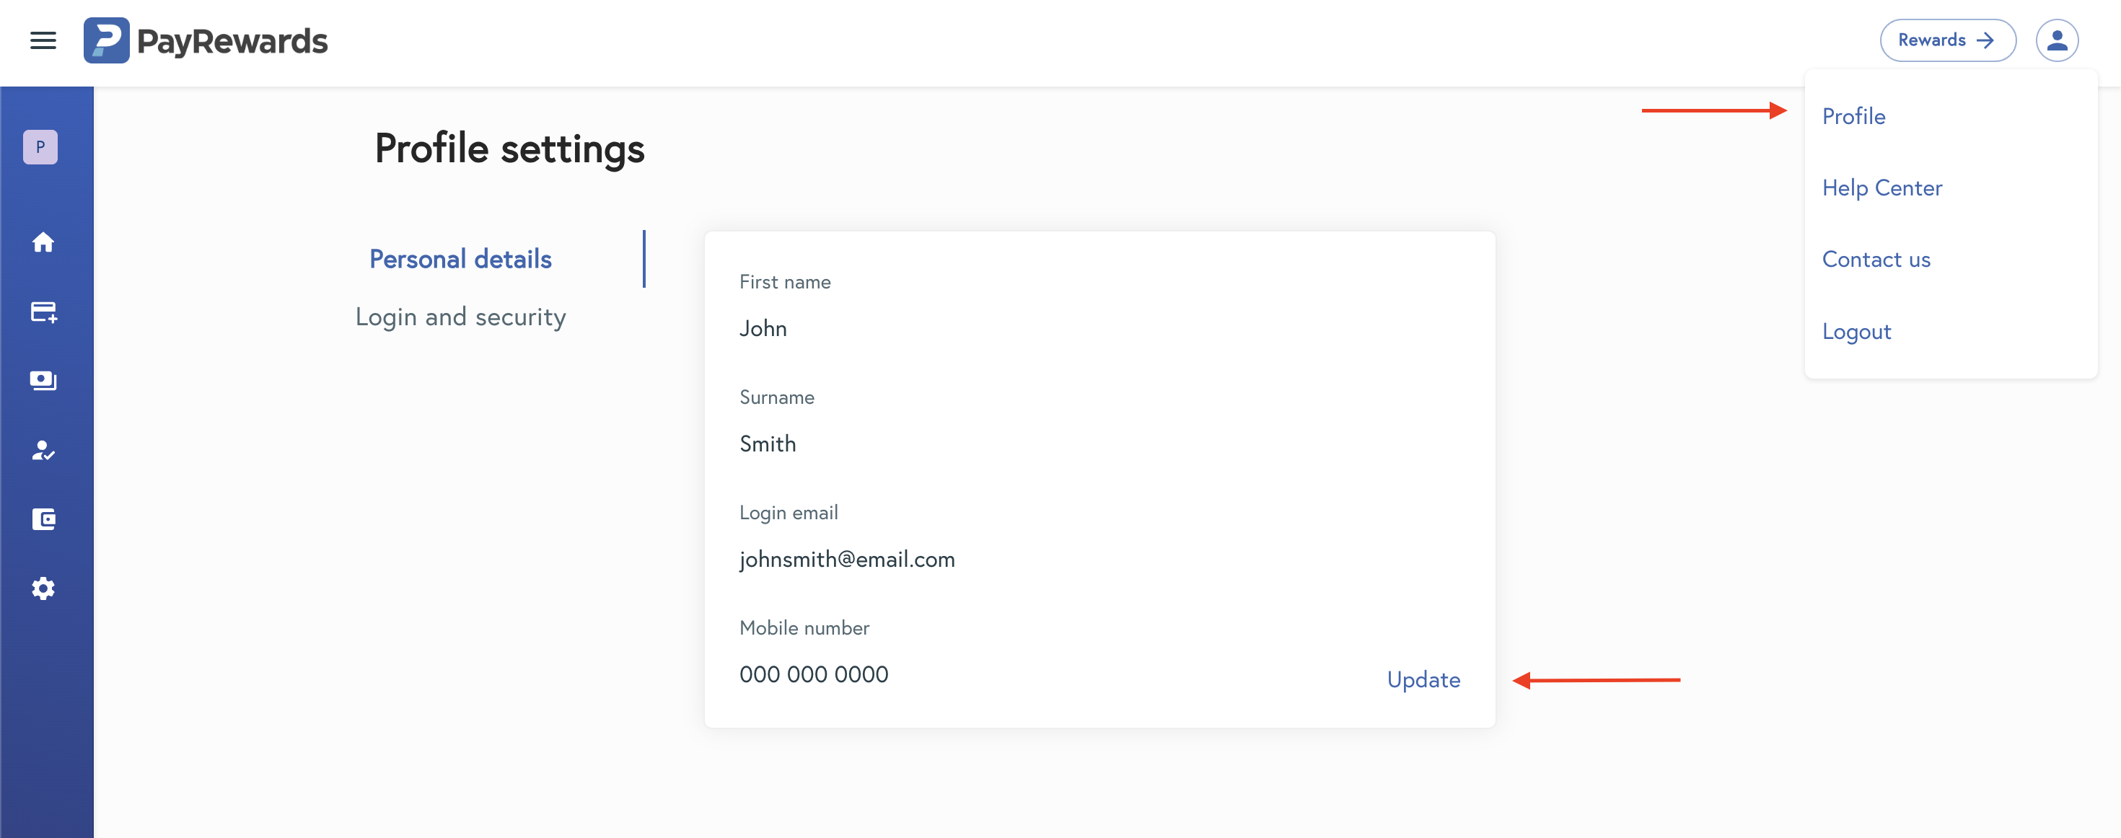The image size is (2121, 838).
Task: Open the verified user sidebar icon
Action: pyautogui.click(x=43, y=450)
